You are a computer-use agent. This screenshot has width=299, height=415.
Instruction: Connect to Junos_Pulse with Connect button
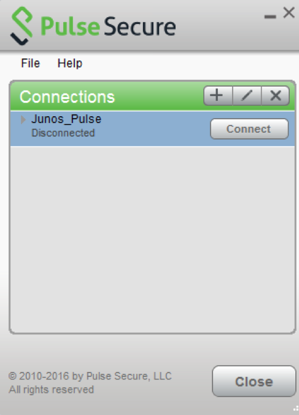pos(249,129)
